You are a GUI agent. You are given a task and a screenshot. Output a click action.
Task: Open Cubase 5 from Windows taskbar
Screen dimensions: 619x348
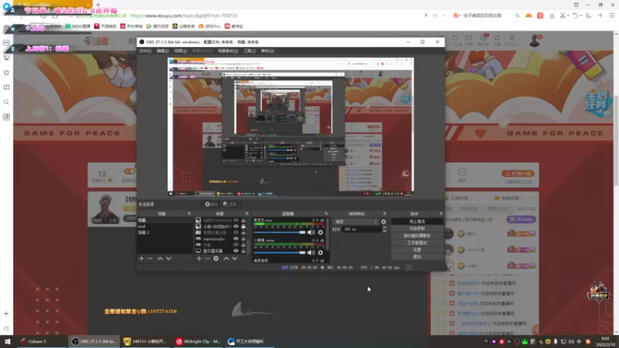point(42,341)
